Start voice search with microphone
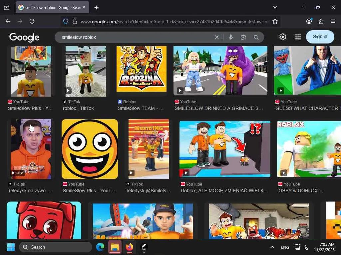Image resolution: width=341 pixels, height=255 pixels. [231, 37]
